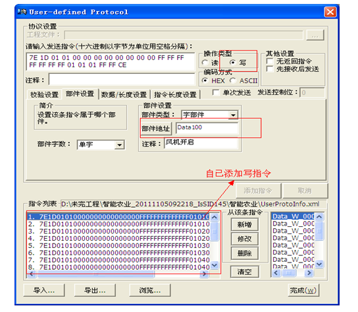Click the down arrow in the Data_W list scrollbar
The width and height of the screenshot is (358, 312).
click(319, 264)
